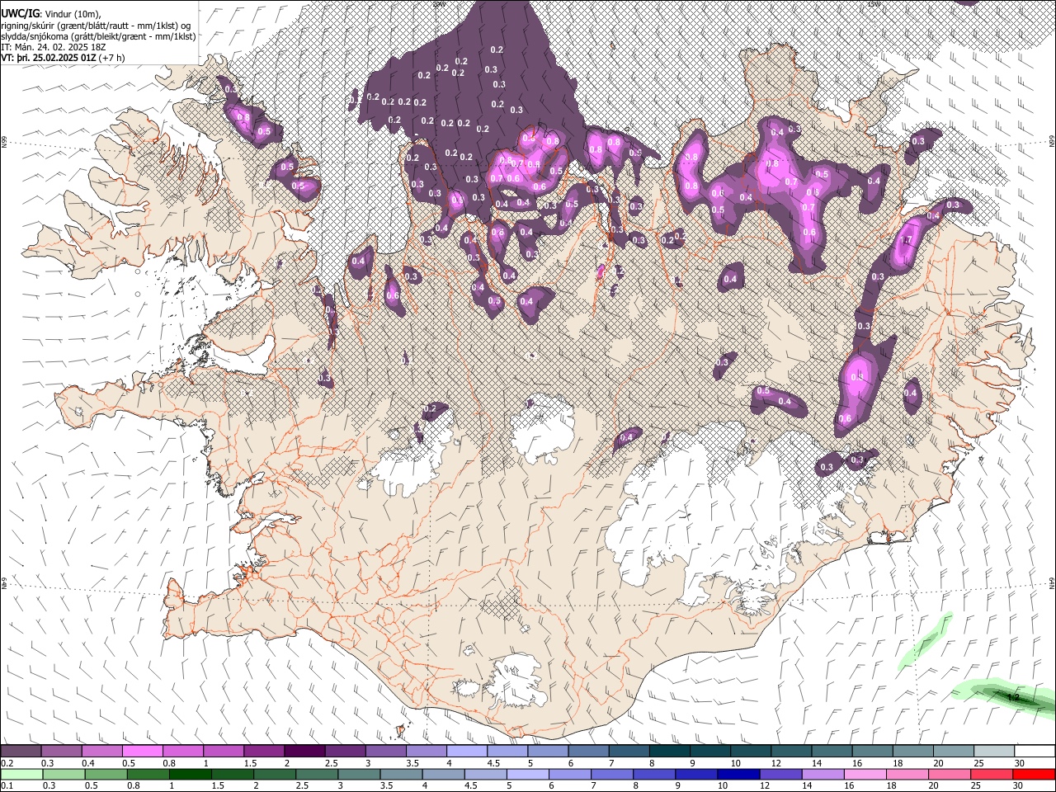Select the light lavender 4–4.5 swatch in upper legend

(466, 751)
